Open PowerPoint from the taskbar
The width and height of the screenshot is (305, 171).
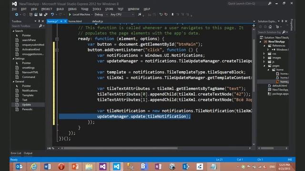(75, 167)
